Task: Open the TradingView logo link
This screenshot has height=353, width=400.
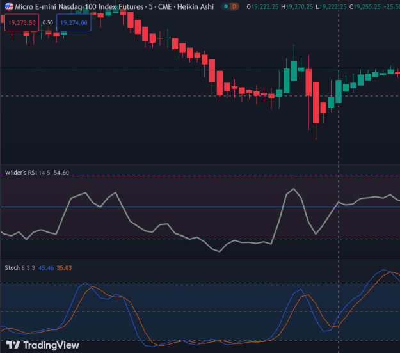Action: coord(43,345)
